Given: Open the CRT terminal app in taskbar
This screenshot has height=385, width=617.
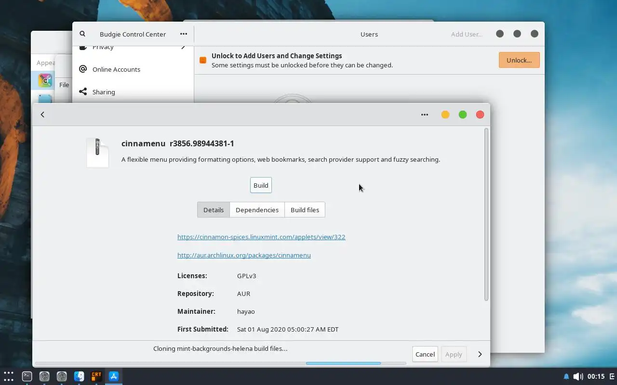Looking at the screenshot, I should tap(96, 376).
